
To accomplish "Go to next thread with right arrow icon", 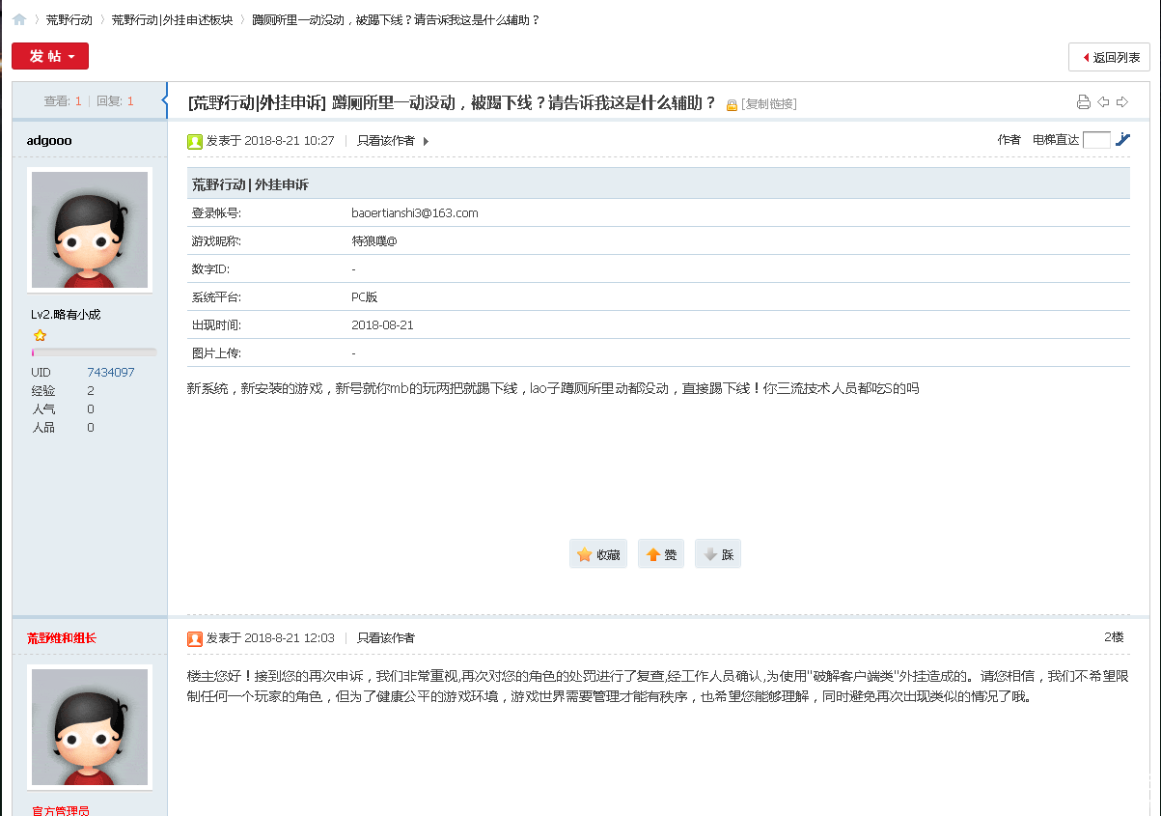I will pos(1122,102).
